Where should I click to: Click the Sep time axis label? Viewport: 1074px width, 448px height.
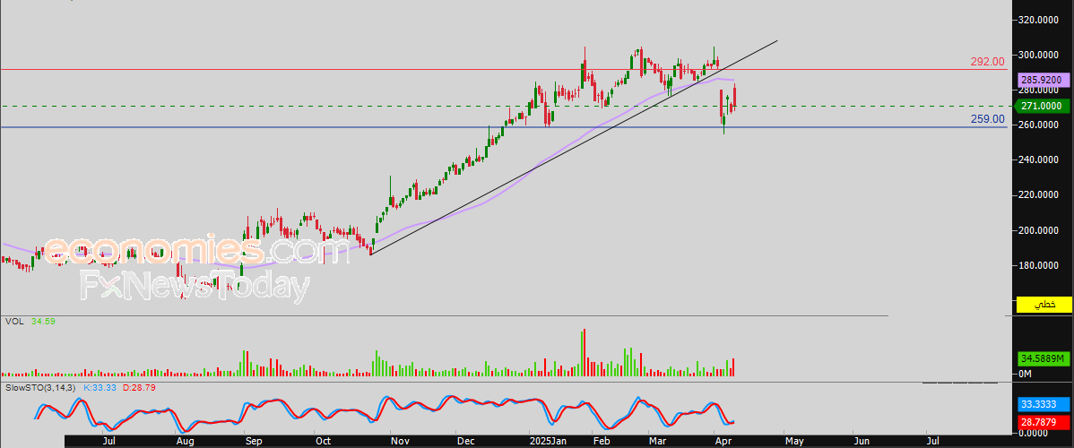point(254,442)
